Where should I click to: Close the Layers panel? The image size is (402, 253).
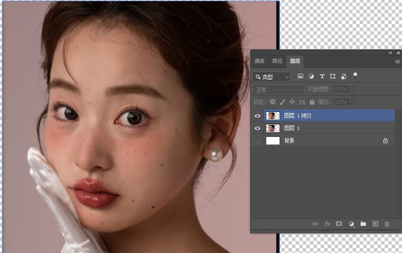click(398, 53)
